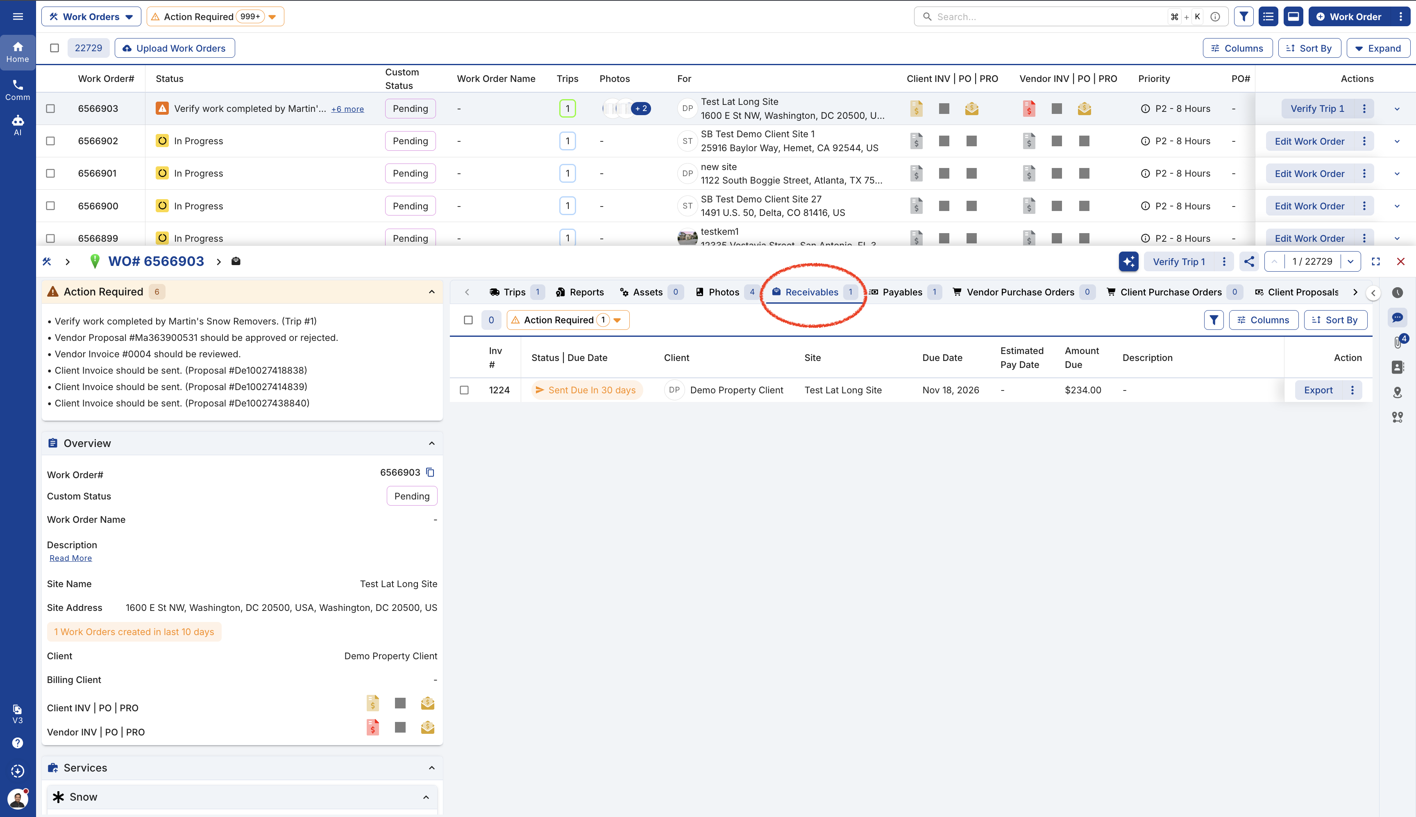Click the filter funnel icon in top bar
Image resolution: width=1416 pixels, height=817 pixels.
(x=1243, y=17)
